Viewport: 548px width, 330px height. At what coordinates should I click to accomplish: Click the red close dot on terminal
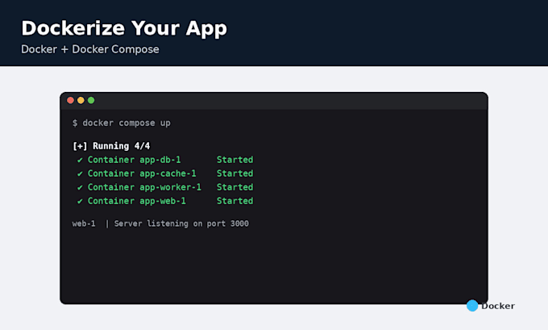tap(70, 100)
